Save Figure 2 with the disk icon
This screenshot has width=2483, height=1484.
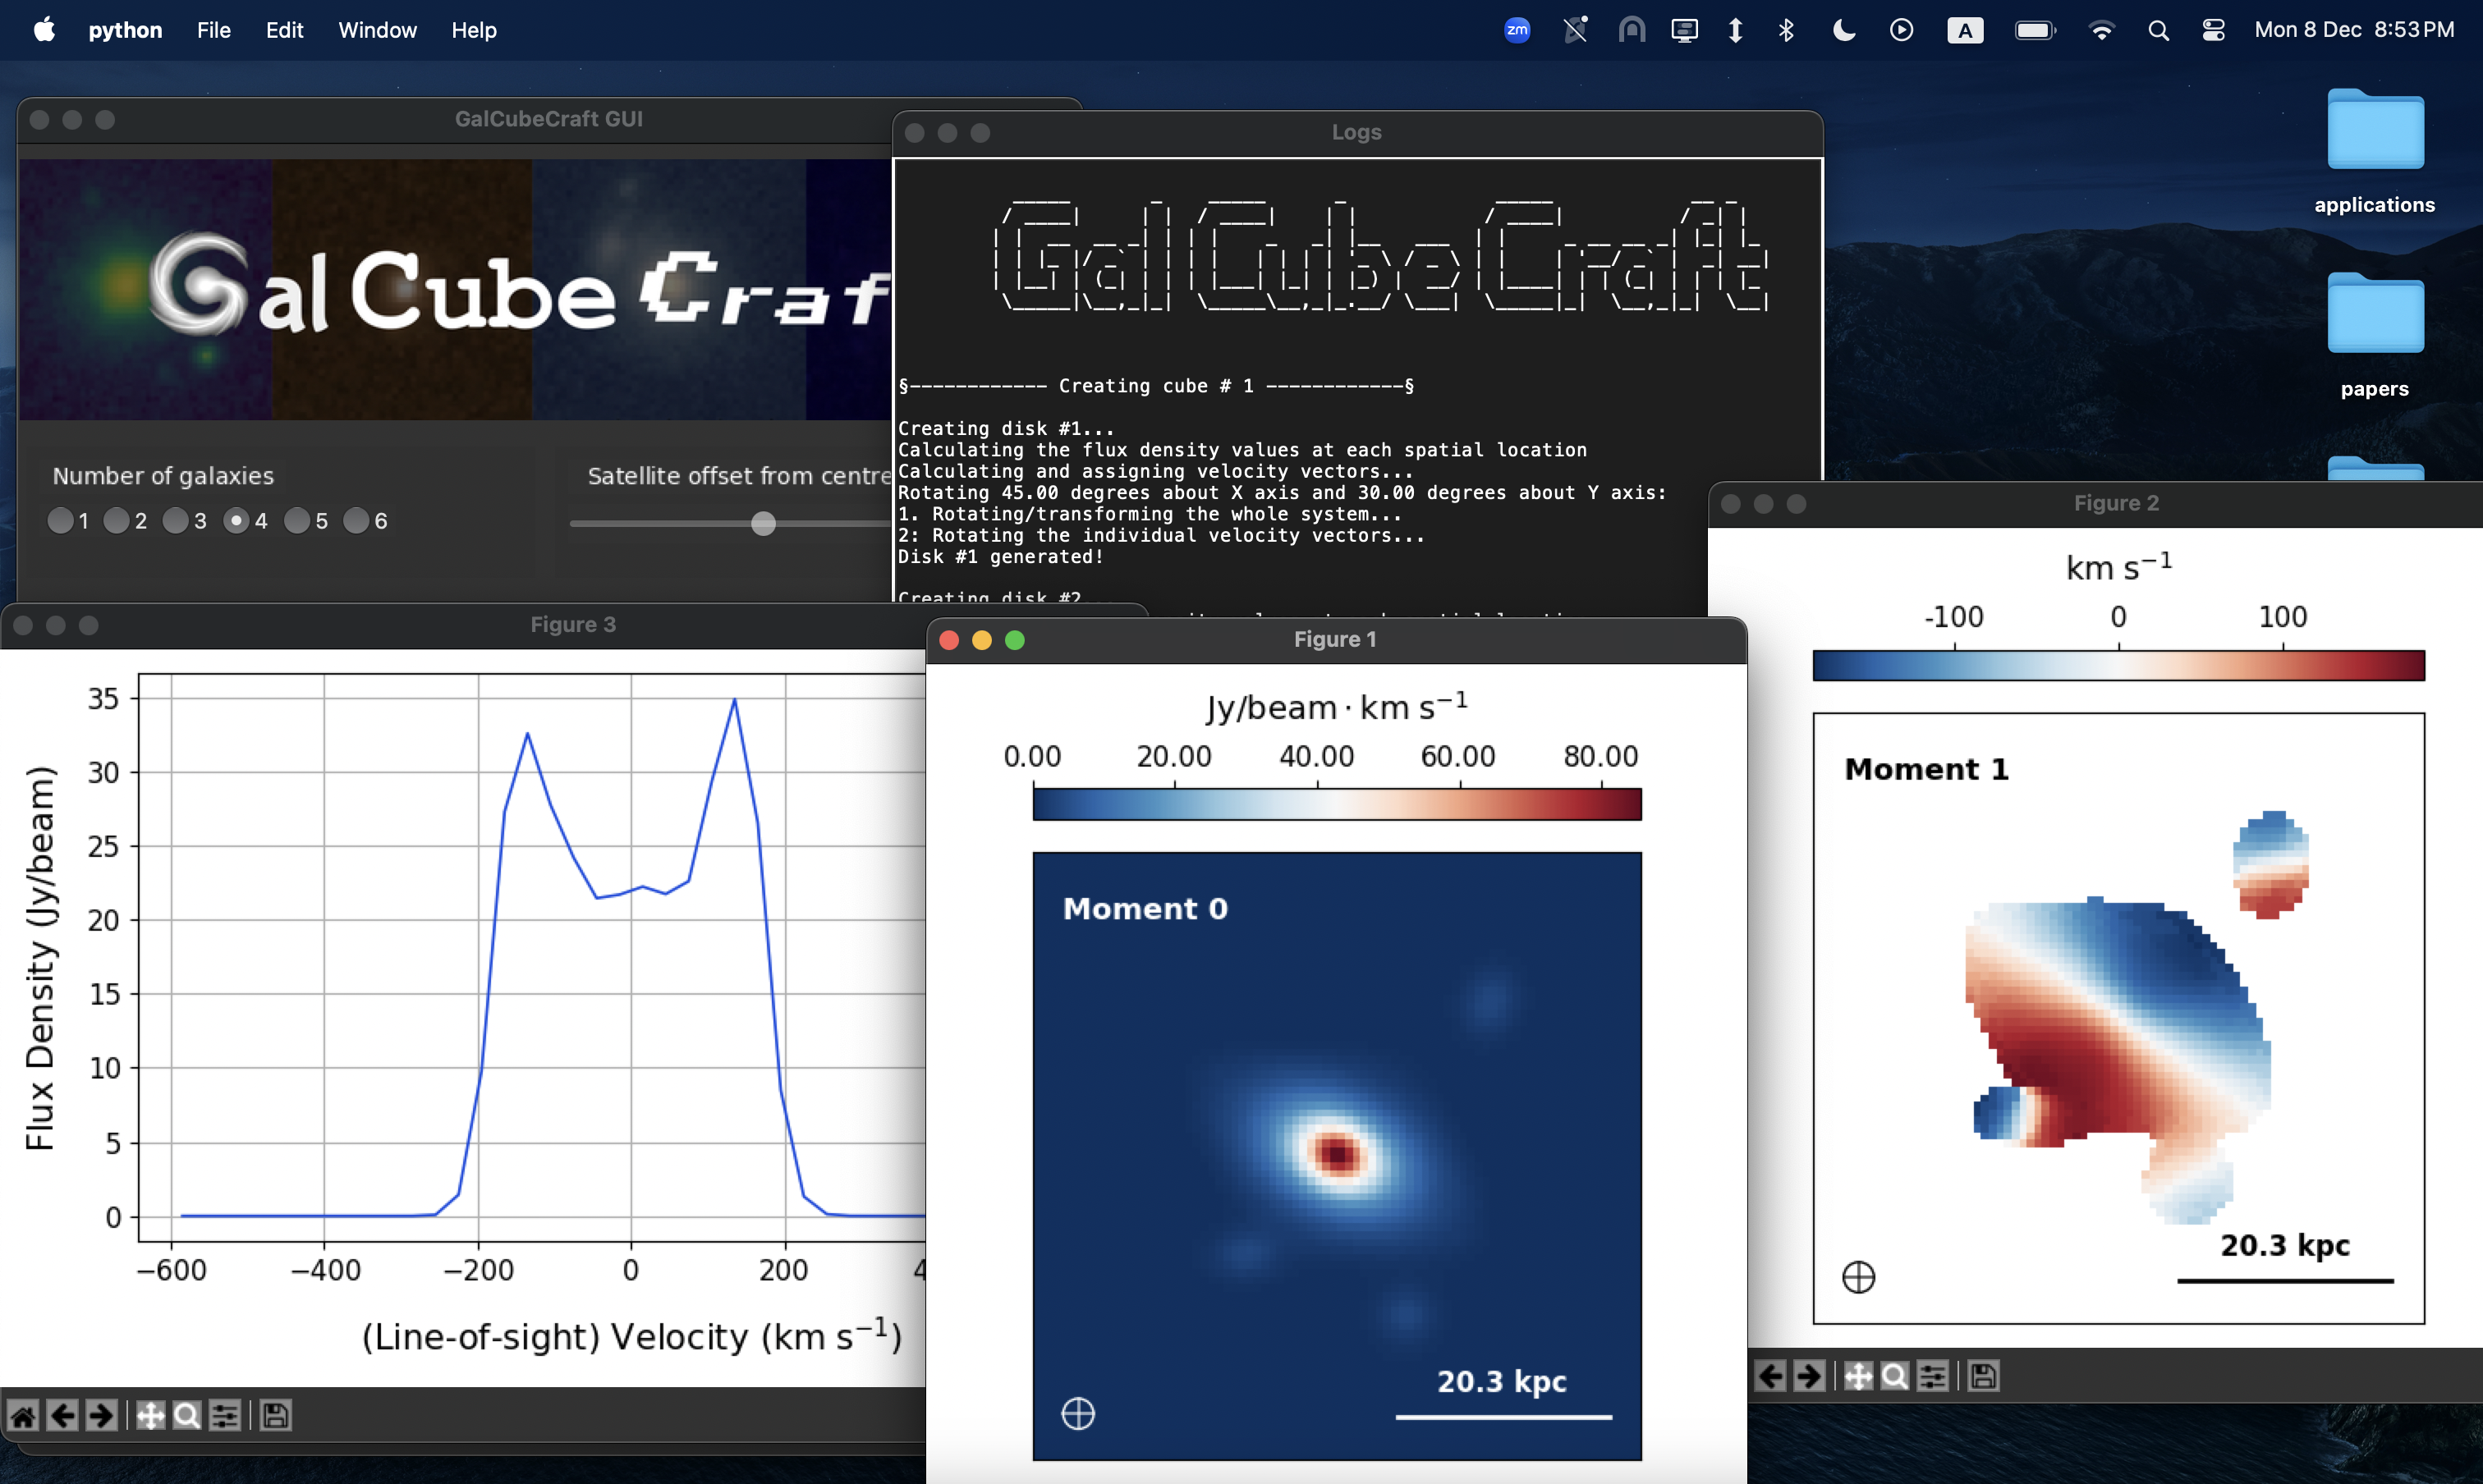(1983, 1375)
